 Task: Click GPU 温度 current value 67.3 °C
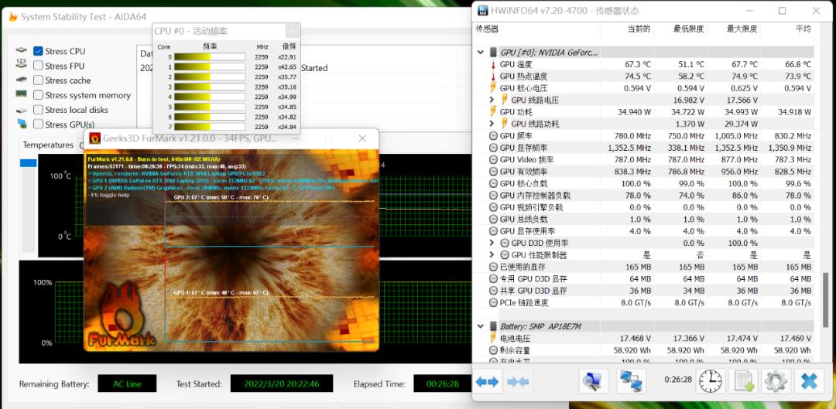point(638,64)
